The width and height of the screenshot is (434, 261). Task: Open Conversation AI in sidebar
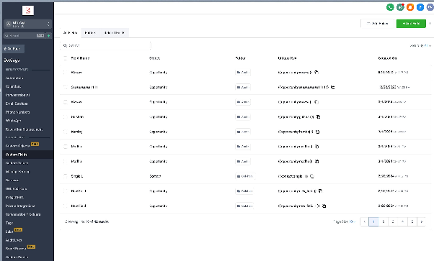coord(18,95)
